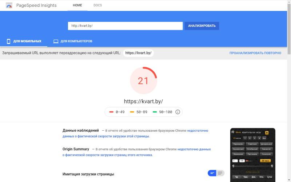Click the URL input field containing http://kvart.by/

125,26
